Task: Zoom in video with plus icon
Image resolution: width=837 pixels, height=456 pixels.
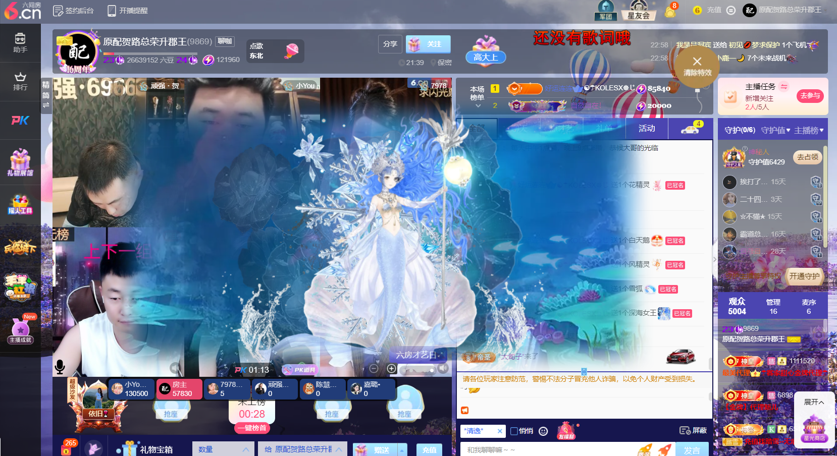Action: 391,369
